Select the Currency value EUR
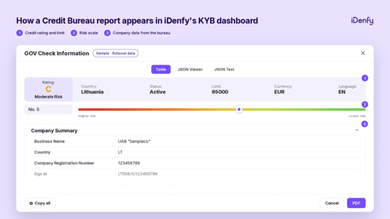 click(x=279, y=92)
